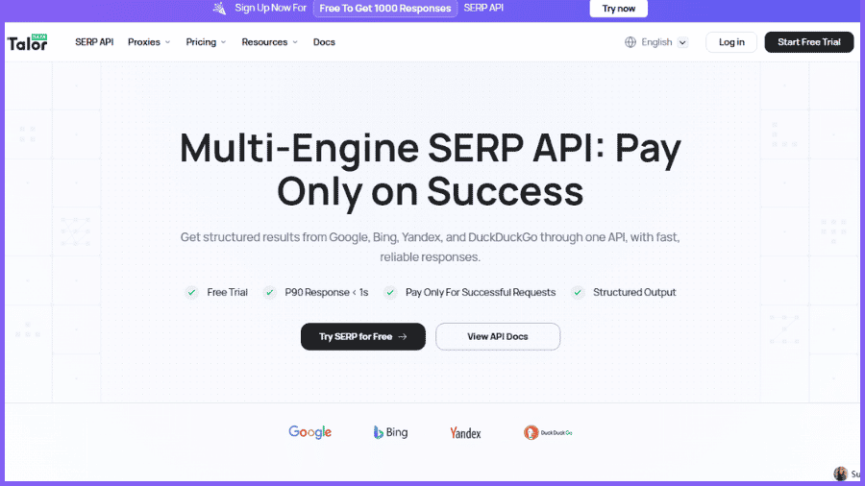The height and width of the screenshot is (486, 865).
Task: Click the Pay Only For Successful Requests label
Action: (481, 293)
